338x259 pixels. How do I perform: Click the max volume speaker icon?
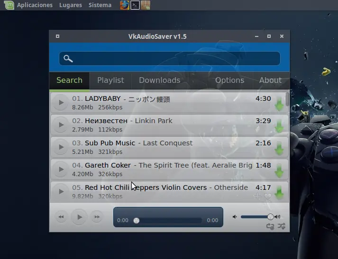coord(278,216)
